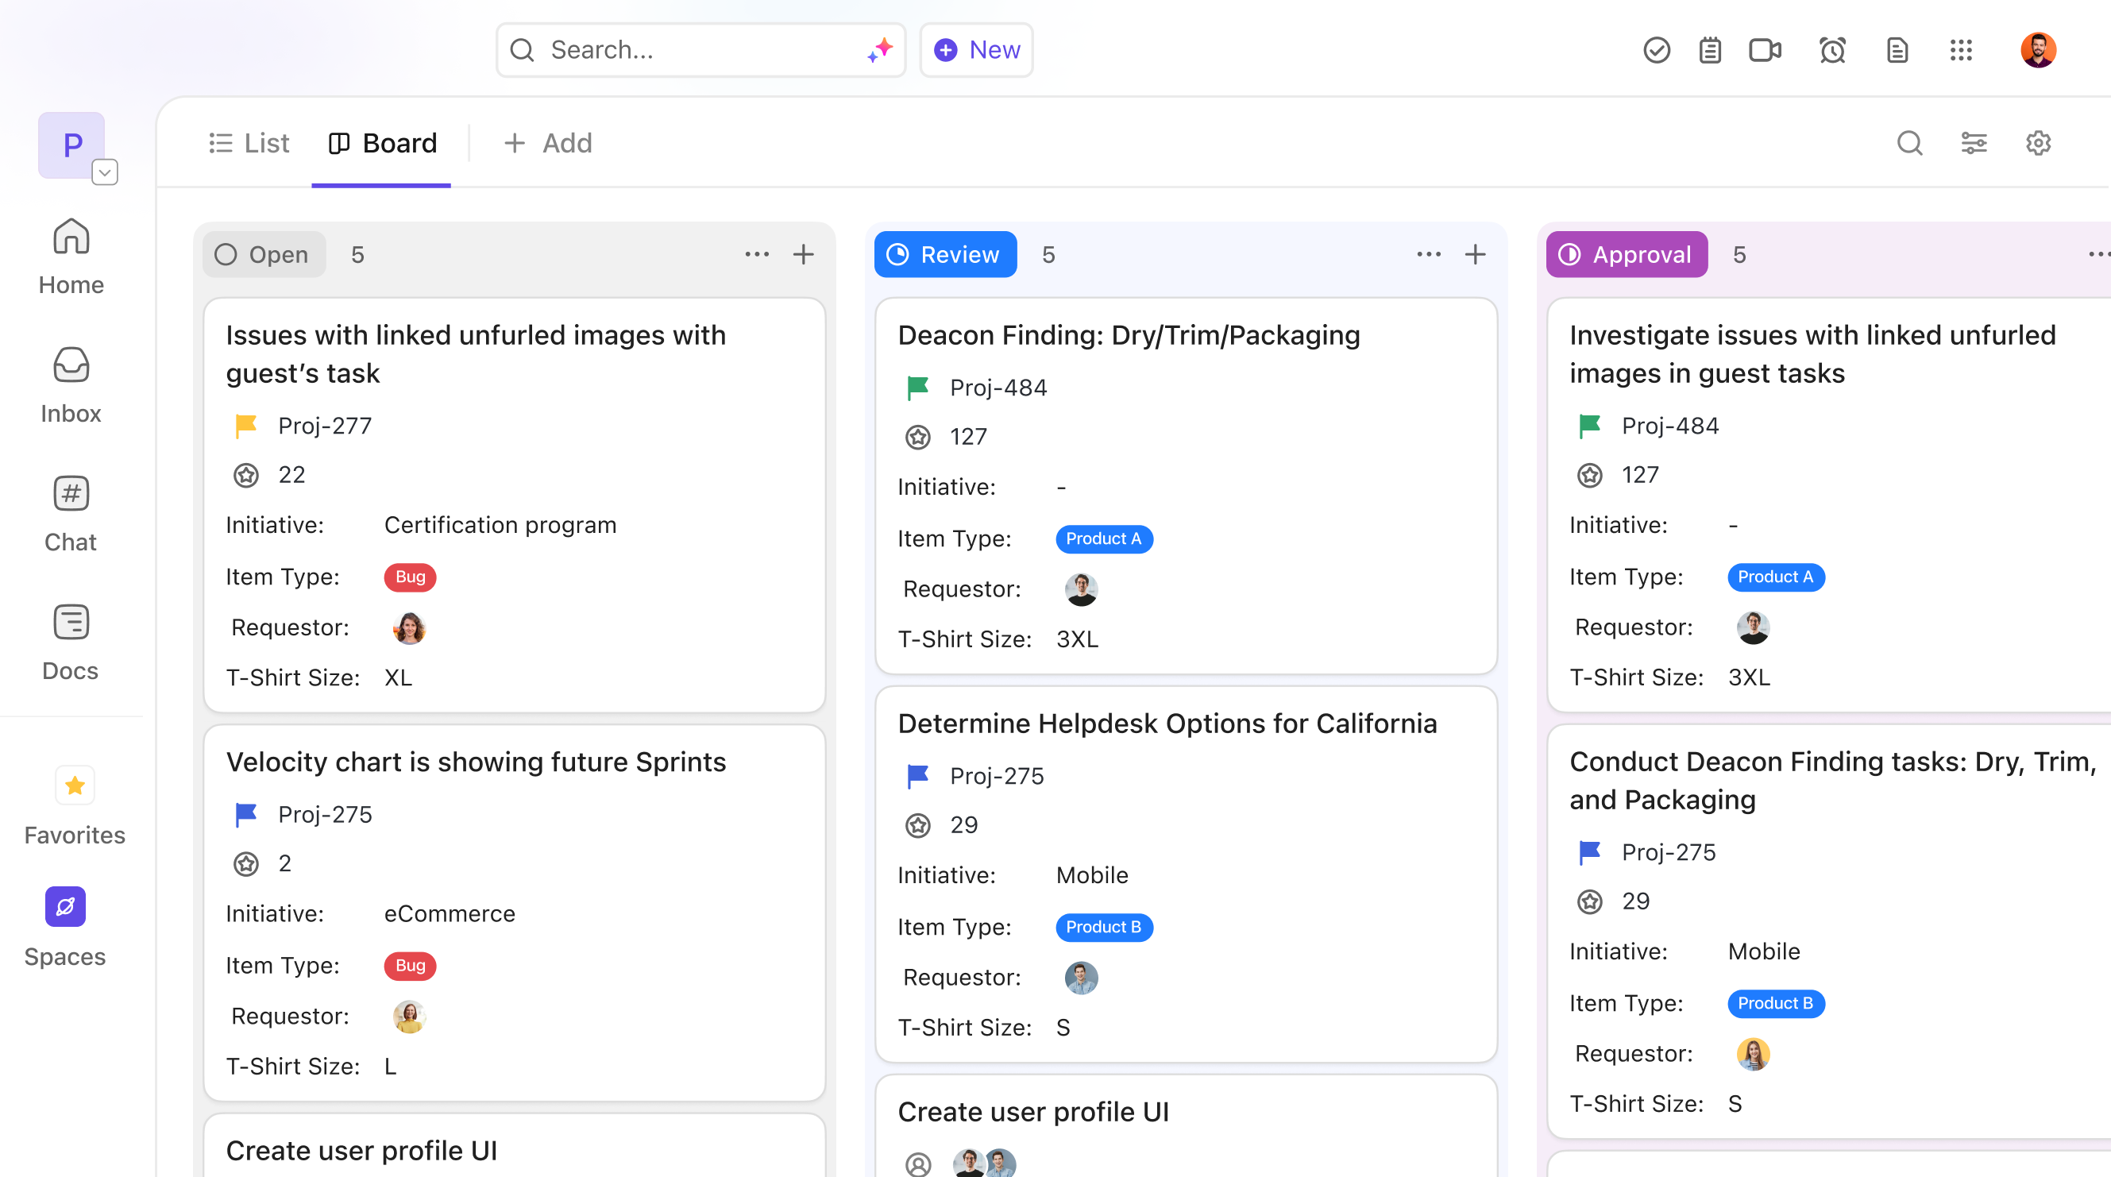The height and width of the screenshot is (1177, 2111).
Task: Click assignee avatars on Review Create user profile card
Action: [984, 1162]
